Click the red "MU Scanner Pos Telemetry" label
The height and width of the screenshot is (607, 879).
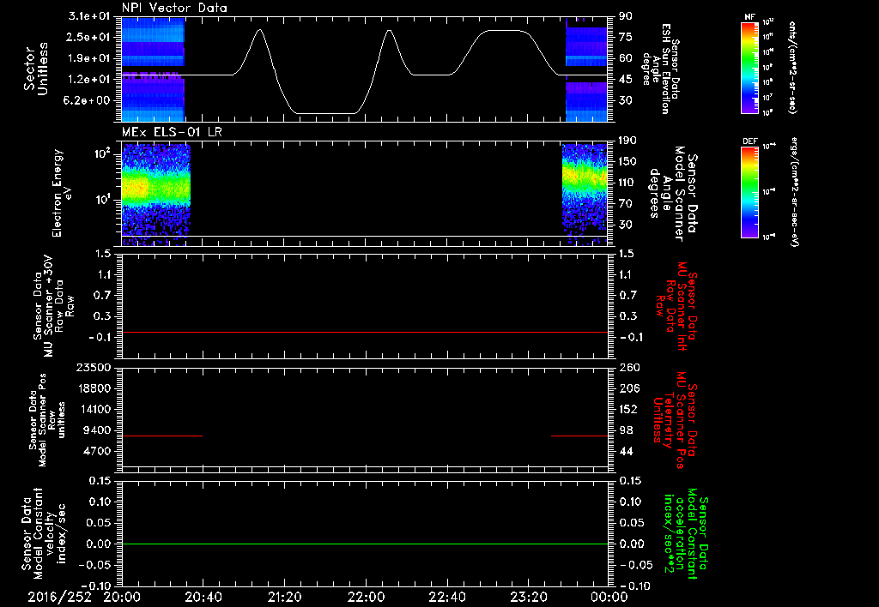(676, 420)
